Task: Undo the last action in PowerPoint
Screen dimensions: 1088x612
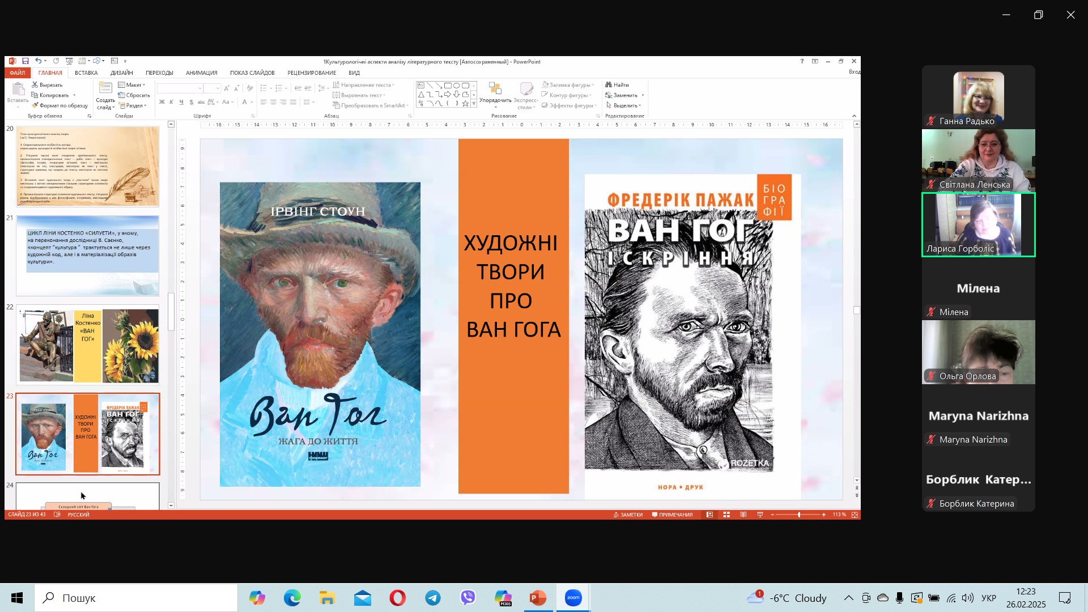Action: (37, 61)
